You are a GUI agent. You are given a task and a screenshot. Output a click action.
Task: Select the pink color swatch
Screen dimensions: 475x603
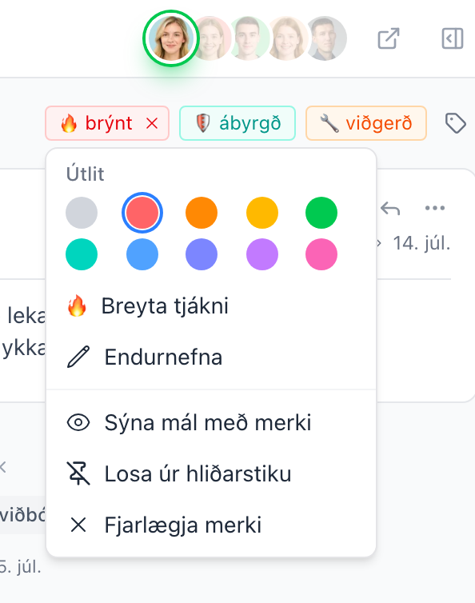(321, 254)
